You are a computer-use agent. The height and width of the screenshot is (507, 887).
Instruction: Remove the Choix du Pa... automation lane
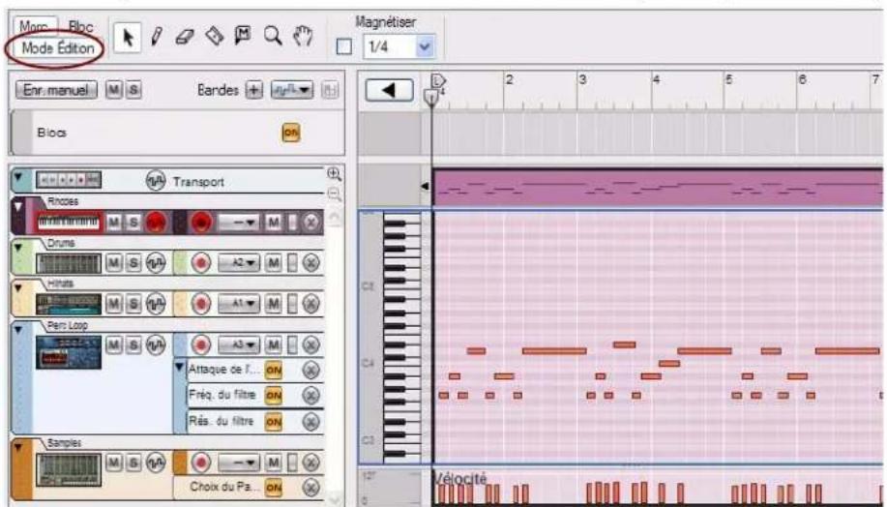tap(310, 488)
